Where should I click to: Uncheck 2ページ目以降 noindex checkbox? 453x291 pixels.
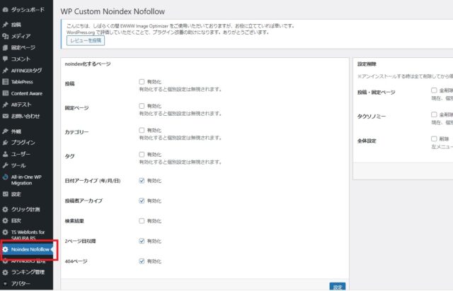click(142, 241)
